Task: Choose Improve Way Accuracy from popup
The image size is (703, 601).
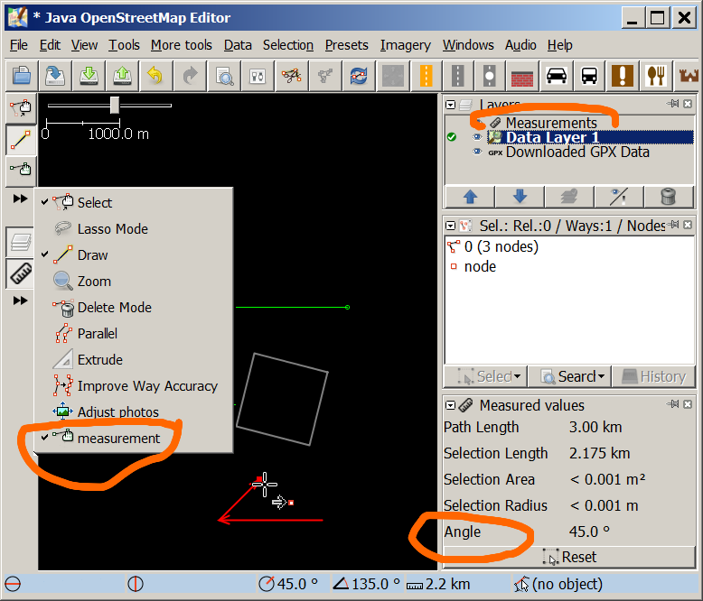Action: click(x=134, y=385)
